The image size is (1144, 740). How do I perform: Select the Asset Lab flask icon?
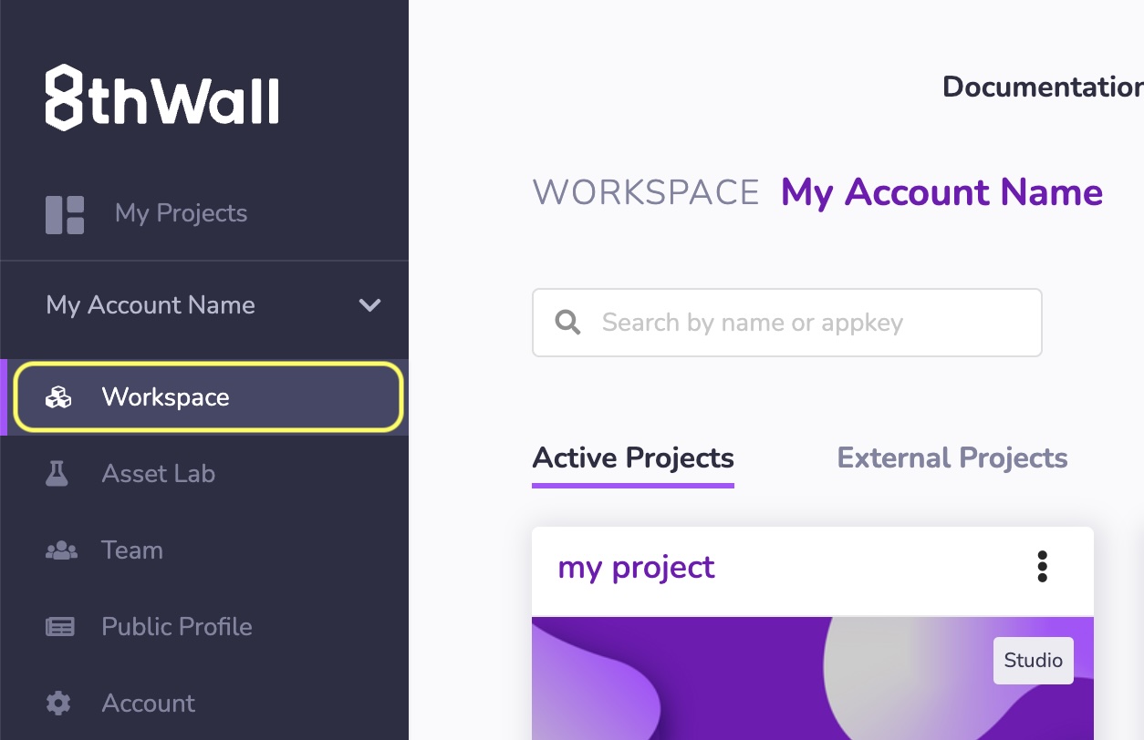tap(57, 473)
